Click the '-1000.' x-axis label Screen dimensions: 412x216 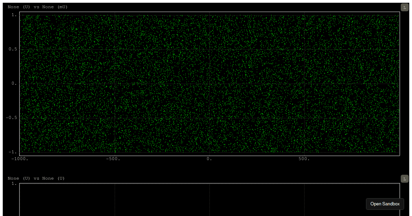tap(20, 159)
